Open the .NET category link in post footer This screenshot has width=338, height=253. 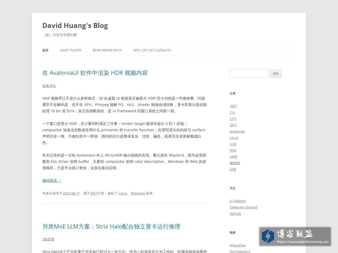click(94, 193)
